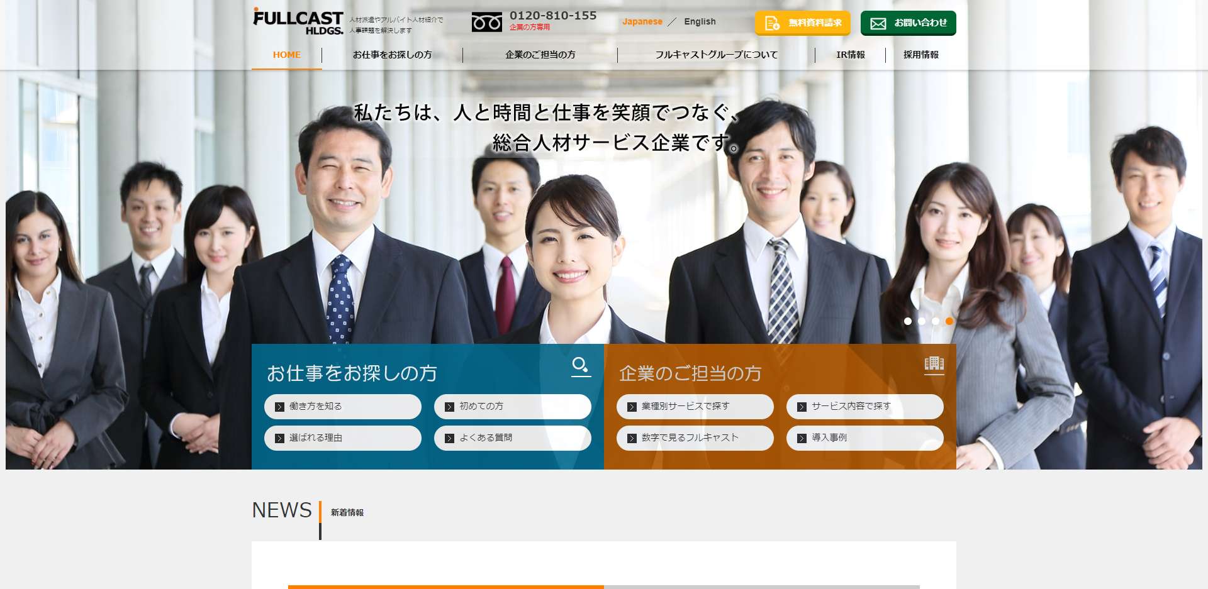Click the FULLCAST HLDGS. logo
This screenshot has height=589, width=1208.
(x=298, y=21)
